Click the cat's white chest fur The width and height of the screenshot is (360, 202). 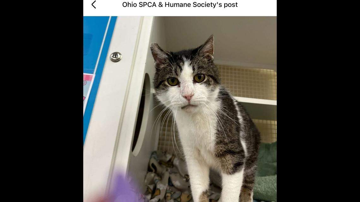coord(197,133)
